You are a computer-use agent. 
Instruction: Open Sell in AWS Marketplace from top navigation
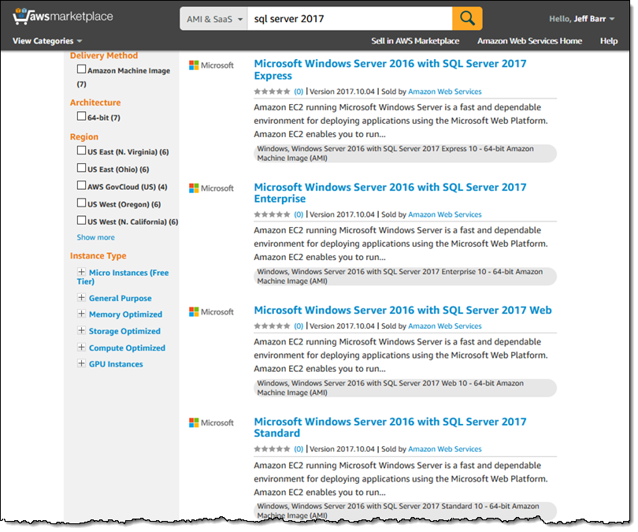415,41
